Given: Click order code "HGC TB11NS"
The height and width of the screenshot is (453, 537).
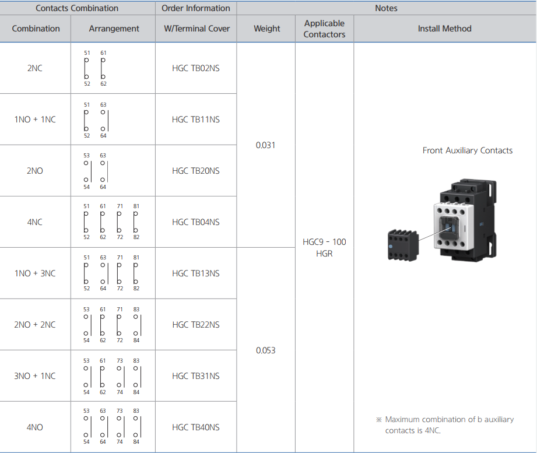Looking at the screenshot, I should (x=195, y=120).
